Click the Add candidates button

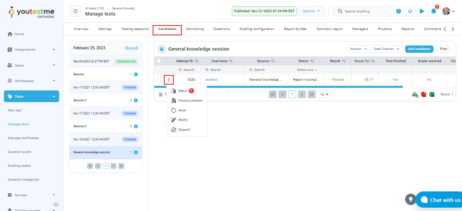pos(419,49)
